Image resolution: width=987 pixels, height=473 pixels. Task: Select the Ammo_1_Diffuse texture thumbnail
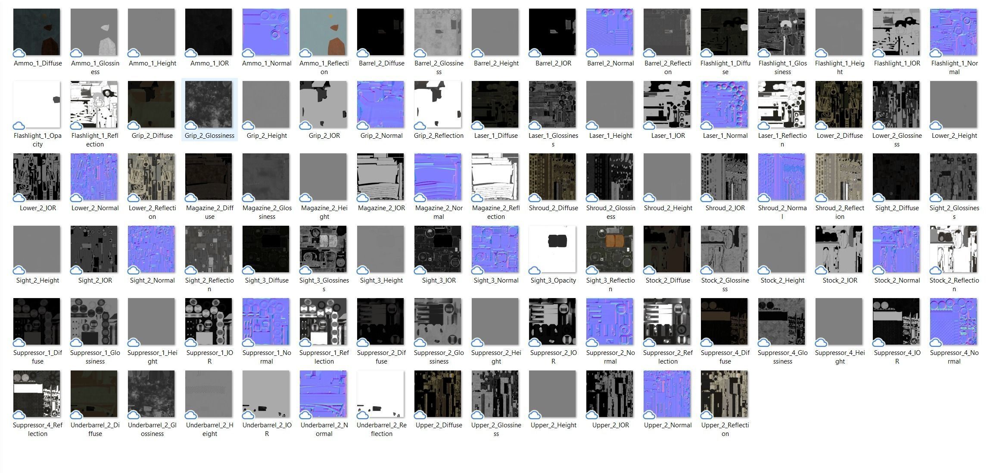click(x=37, y=32)
